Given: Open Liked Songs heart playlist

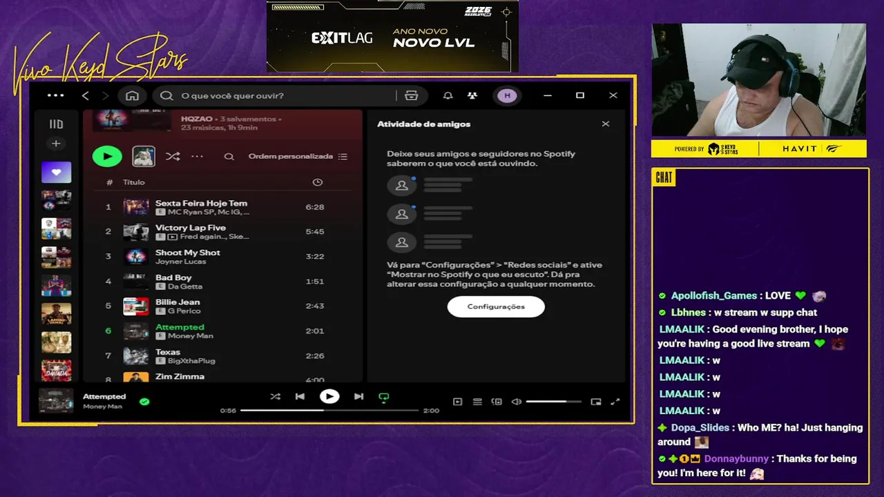Looking at the screenshot, I should (56, 172).
